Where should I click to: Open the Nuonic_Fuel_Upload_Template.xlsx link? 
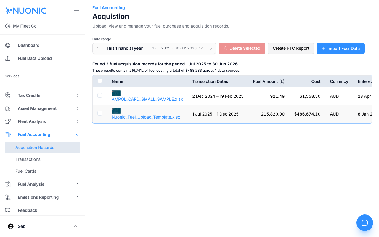(146, 117)
